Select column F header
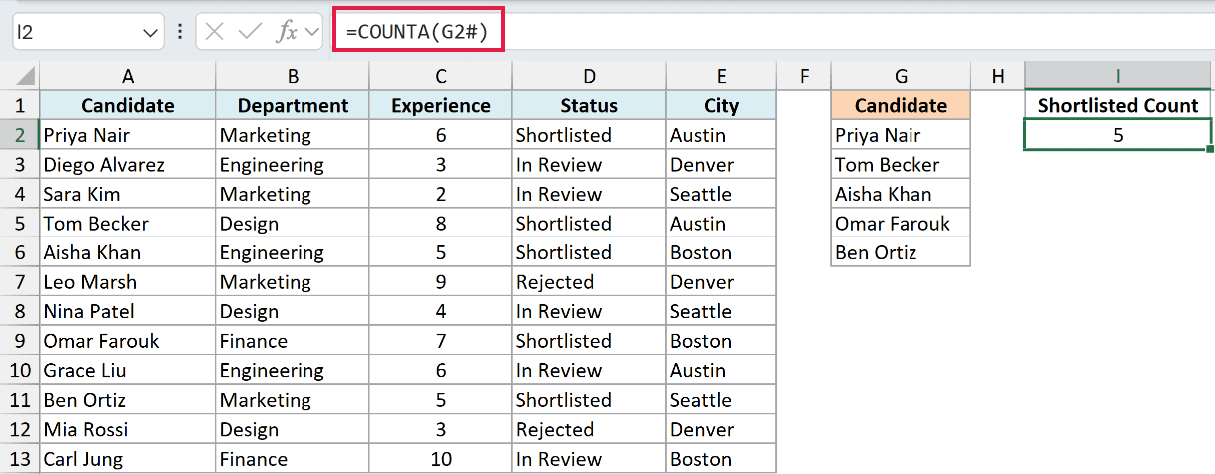1215x474 pixels. click(x=804, y=76)
